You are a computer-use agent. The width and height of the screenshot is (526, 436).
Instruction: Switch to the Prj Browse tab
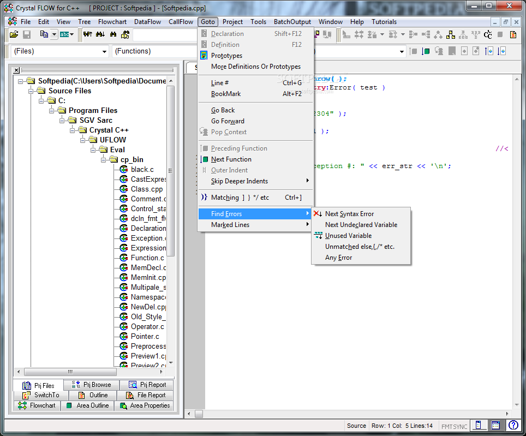tap(91, 385)
